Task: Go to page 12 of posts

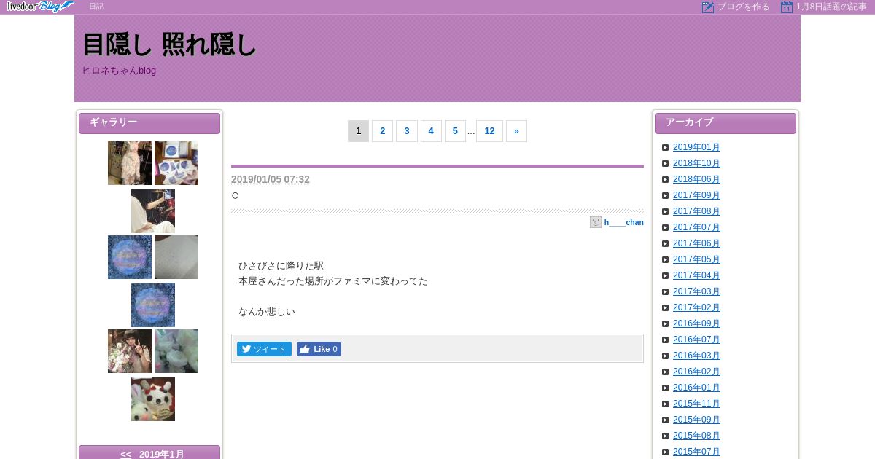Action: click(x=489, y=131)
